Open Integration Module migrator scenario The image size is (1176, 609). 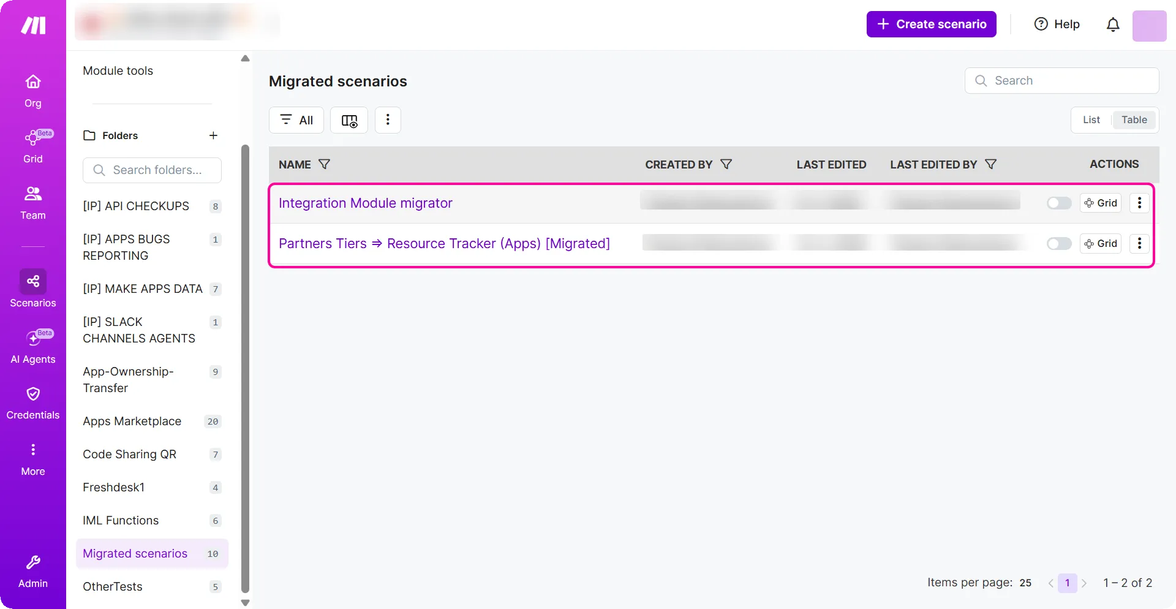click(365, 203)
